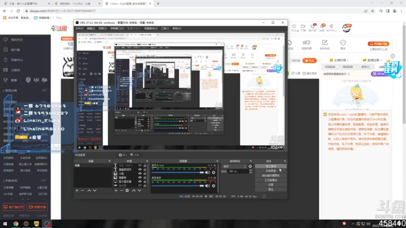Toggle the lock on the first text source
Viewport: 406px width, 228px height.
(x=145, y=166)
